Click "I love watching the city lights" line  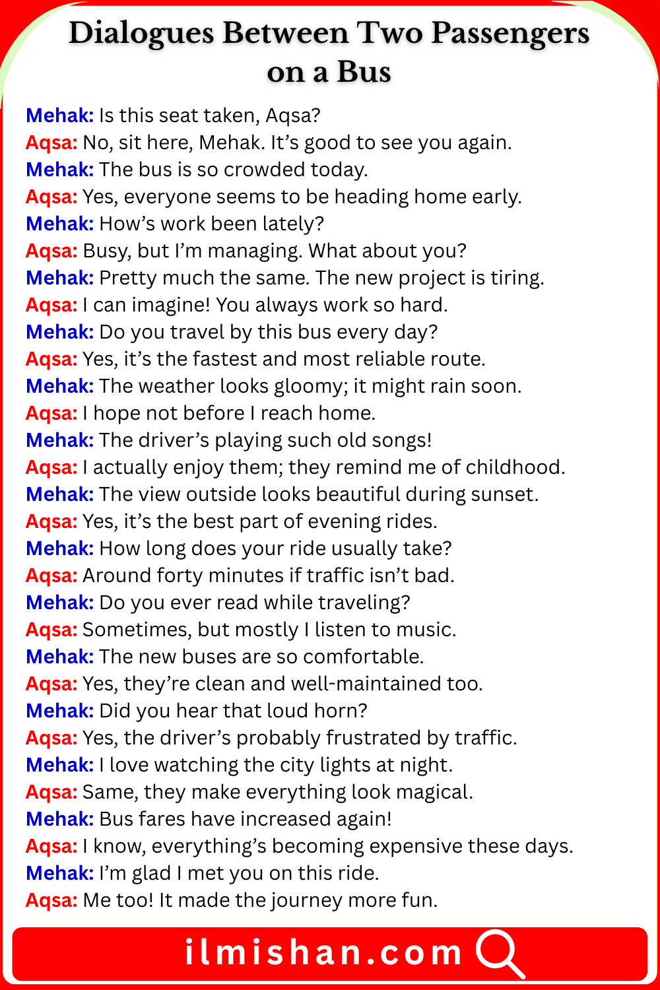(276, 765)
